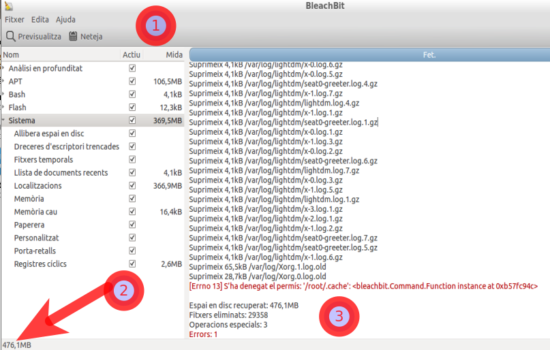Click the Actiu column header
The image size is (550, 350).
pos(131,54)
